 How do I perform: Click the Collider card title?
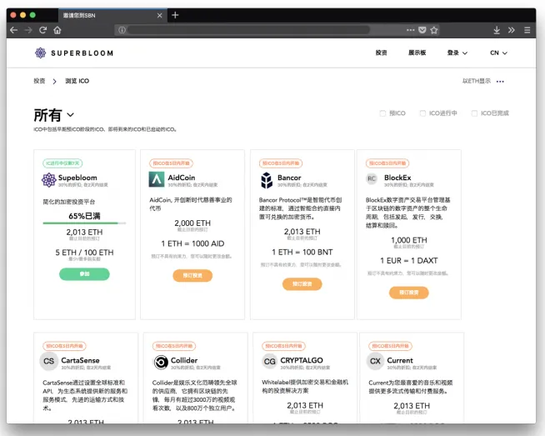[184, 360]
